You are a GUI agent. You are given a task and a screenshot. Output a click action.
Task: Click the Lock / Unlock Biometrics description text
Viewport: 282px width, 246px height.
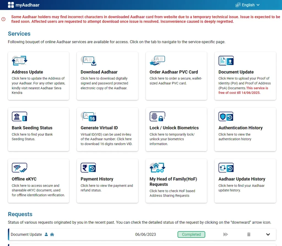tap(172, 139)
